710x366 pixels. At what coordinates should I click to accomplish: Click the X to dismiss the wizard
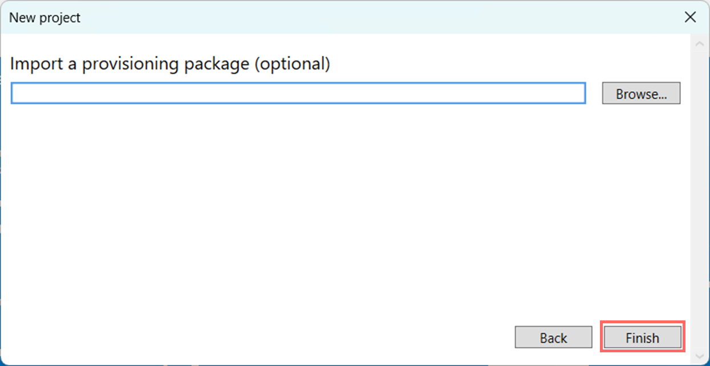point(690,17)
